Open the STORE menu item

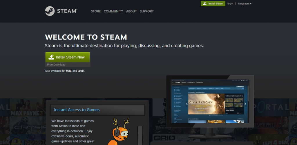point(96,12)
